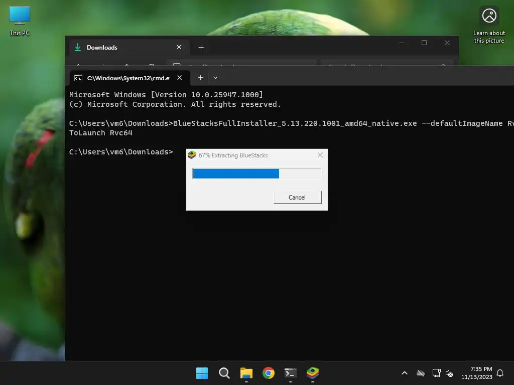
Task: Add a new File Explorer tab
Action: click(201, 48)
